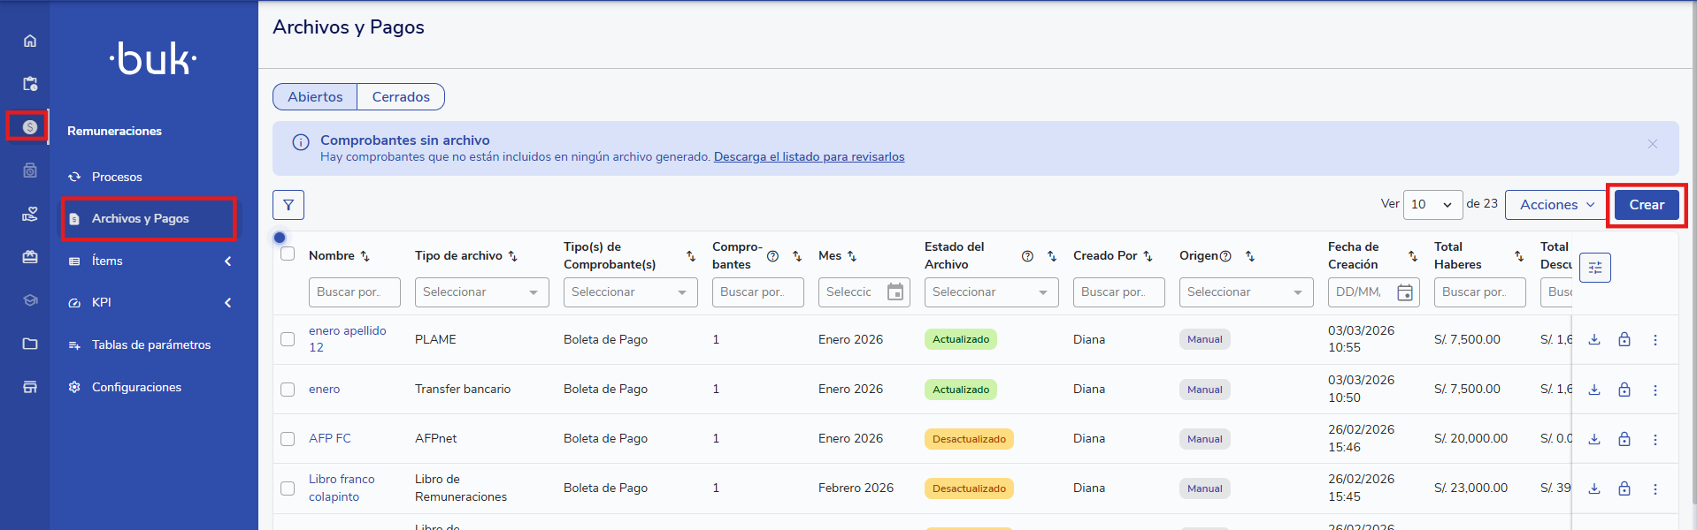
Task: Select checkbox for 'Libro franco colapinto' row
Action: pos(288,488)
